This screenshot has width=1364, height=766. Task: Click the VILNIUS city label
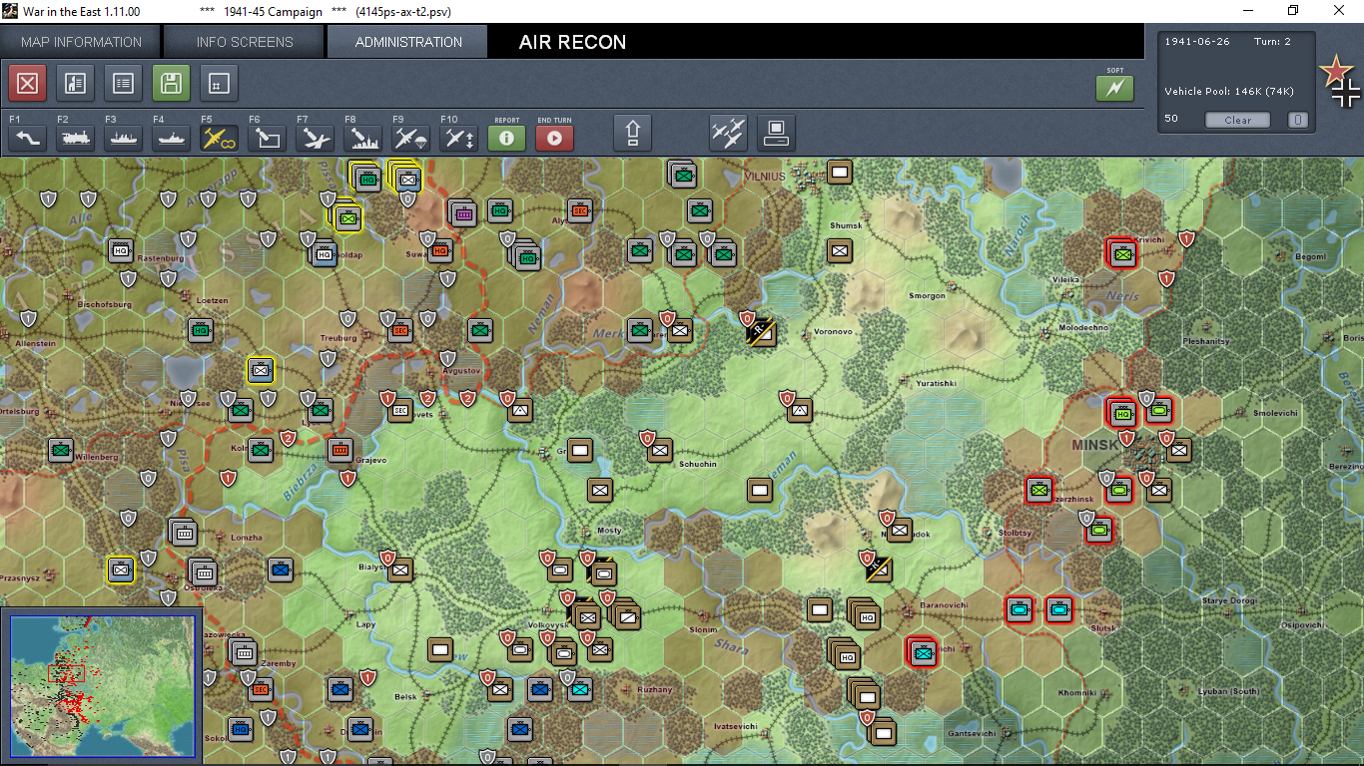pos(766,176)
